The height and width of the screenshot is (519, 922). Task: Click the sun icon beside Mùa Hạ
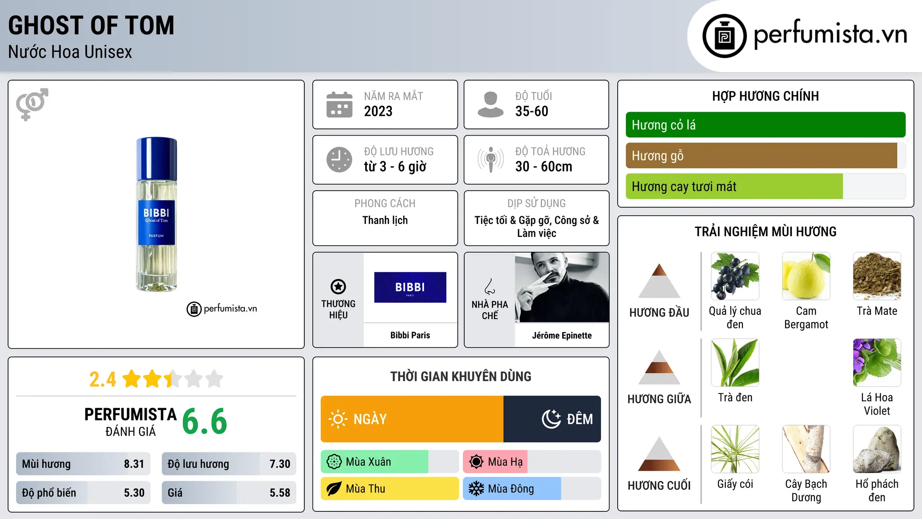pos(476,462)
